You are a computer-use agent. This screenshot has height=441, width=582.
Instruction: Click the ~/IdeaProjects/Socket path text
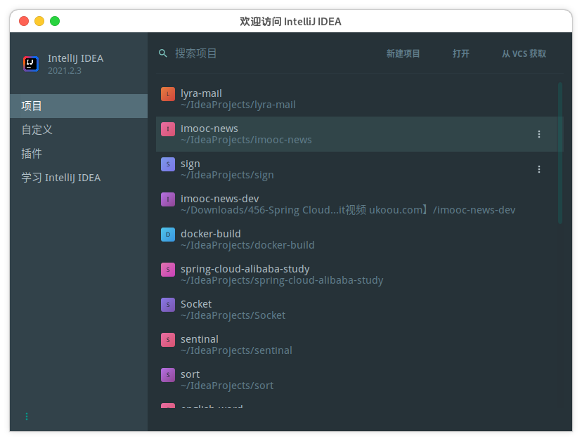(x=233, y=315)
